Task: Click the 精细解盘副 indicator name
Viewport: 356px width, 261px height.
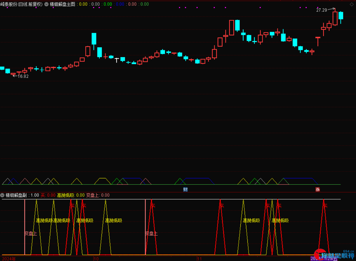Action: point(16,195)
